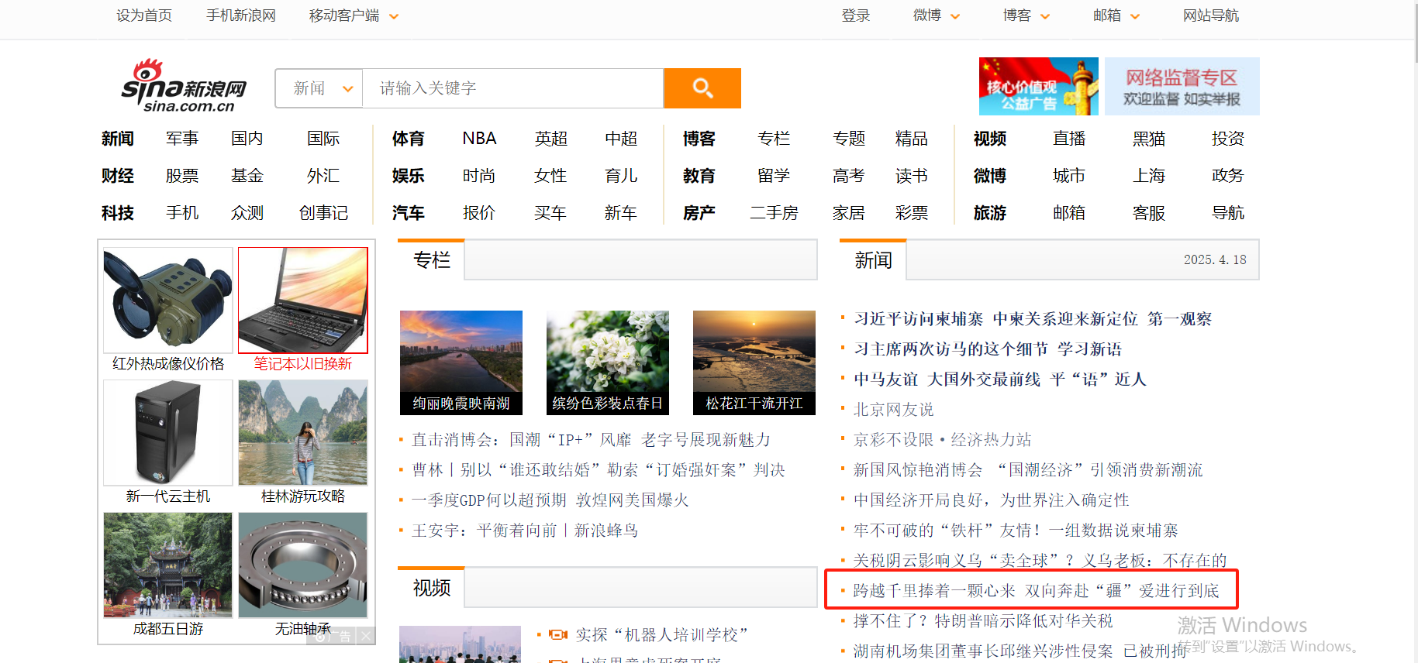
Task: Click 设为首页 link
Action: click(x=144, y=15)
